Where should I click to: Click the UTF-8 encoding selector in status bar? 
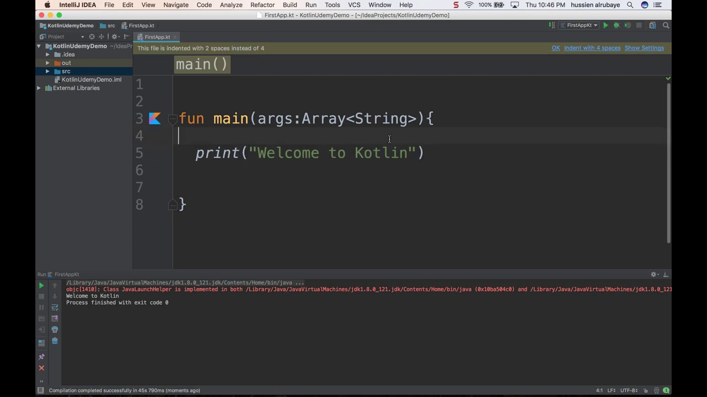click(630, 390)
